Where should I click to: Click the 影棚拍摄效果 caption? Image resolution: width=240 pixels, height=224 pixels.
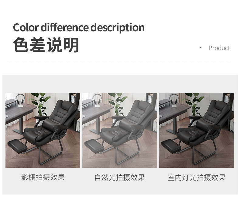click(x=43, y=177)
